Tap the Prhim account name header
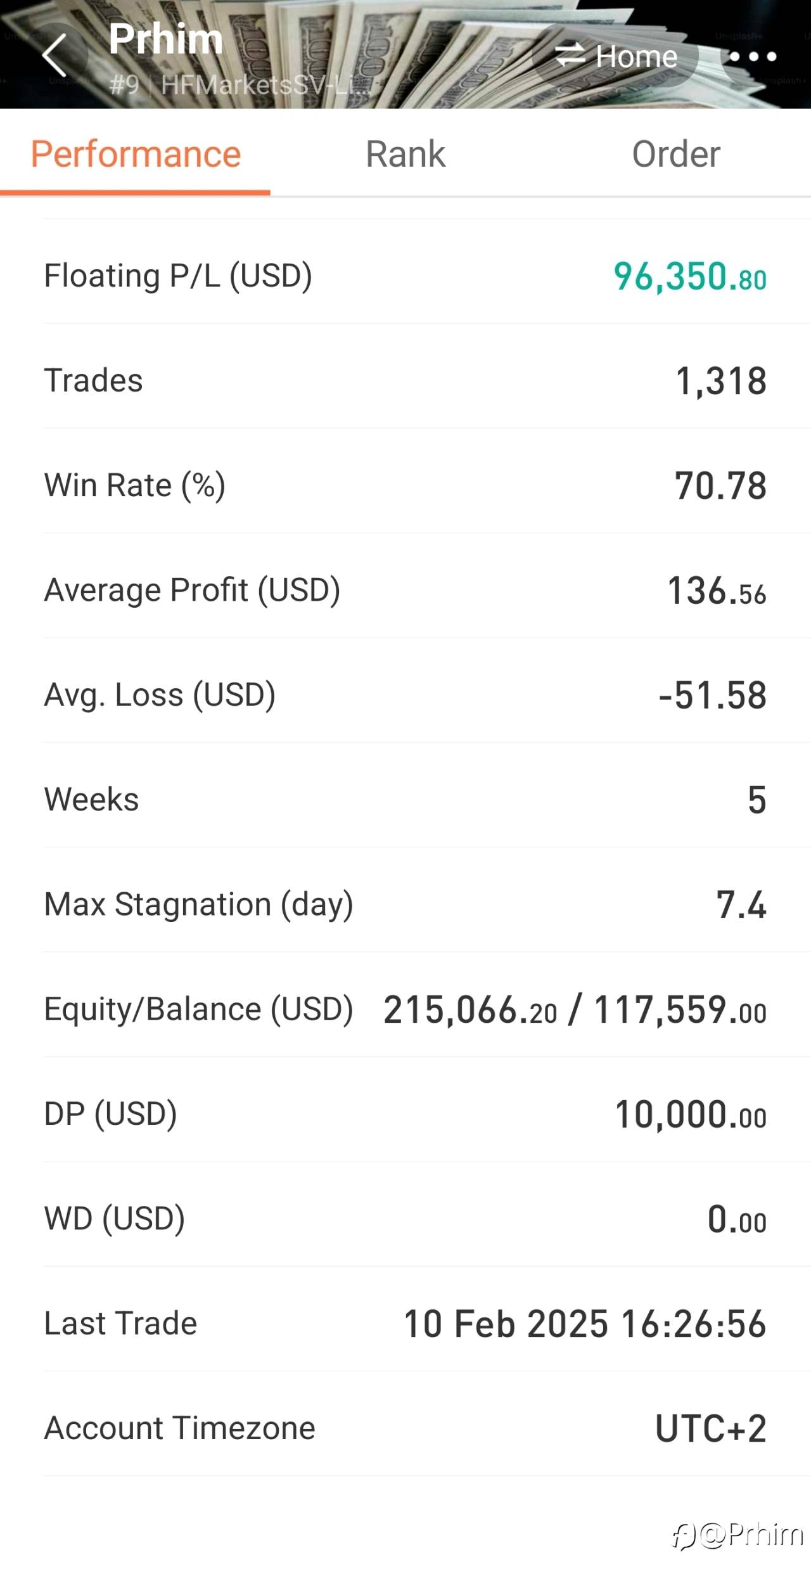Viewport: 811px width, 1576px height. [166, 39]
